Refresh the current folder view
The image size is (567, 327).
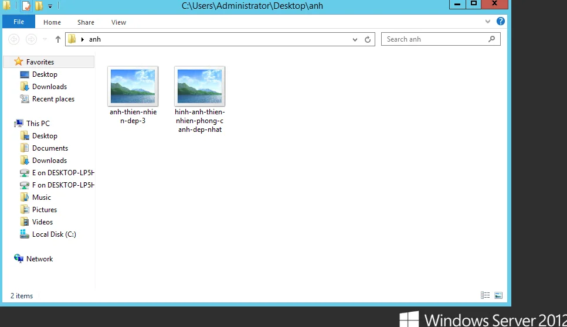point(368,40)
